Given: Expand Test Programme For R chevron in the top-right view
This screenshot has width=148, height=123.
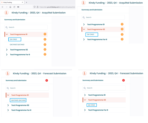Looking at the screenshot, I should point(84,40).
